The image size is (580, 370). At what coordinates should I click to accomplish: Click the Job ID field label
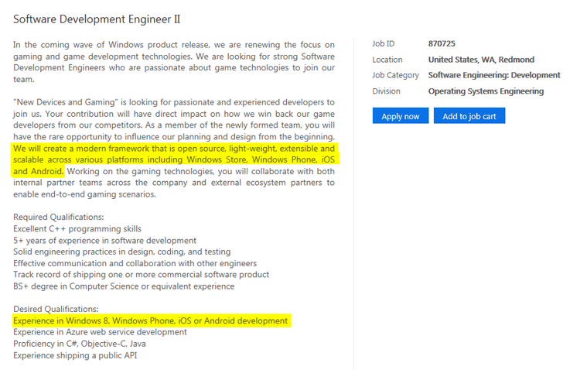click(x=384, y=44)
